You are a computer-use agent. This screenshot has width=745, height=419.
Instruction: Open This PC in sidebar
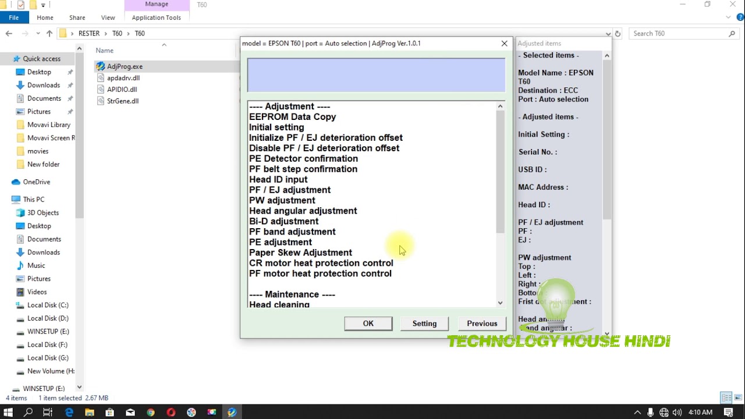tap(34, 200)
